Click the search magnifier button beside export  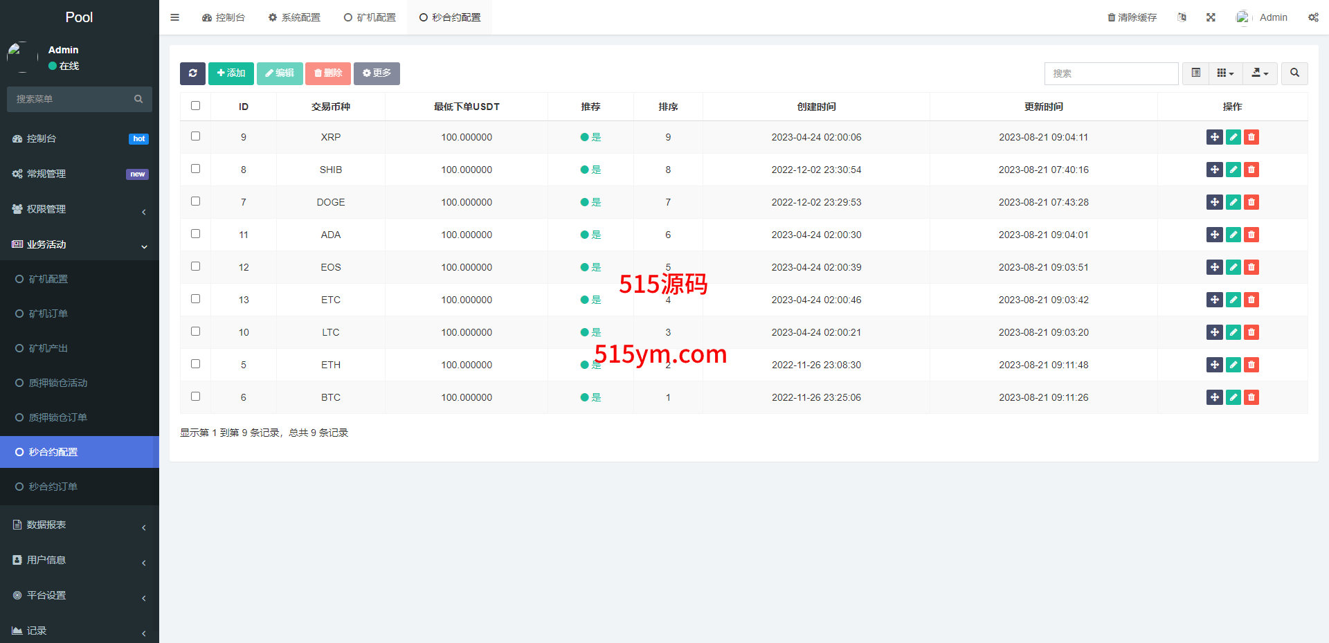point(1294,73)
